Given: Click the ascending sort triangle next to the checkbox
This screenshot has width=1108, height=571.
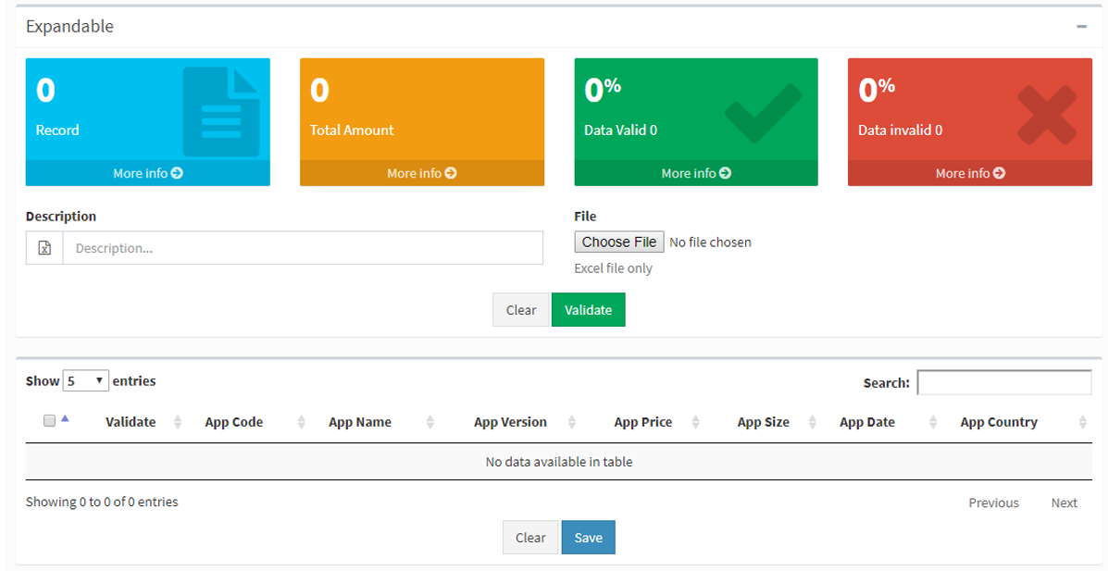Looking at the screenshot, I should [x=63, y=418].
